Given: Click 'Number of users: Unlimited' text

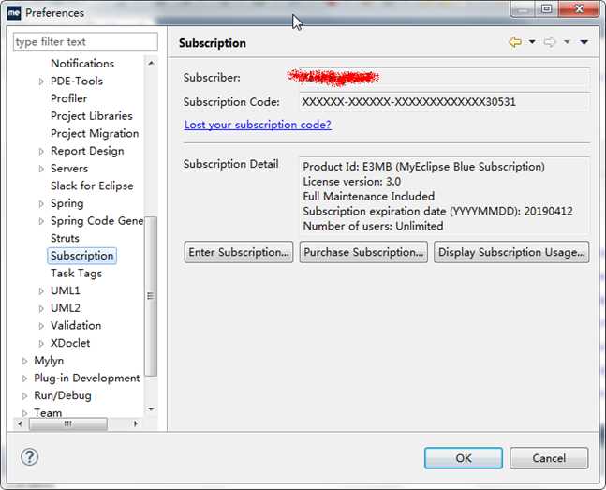Looking at the screenshot, I should [373, 226].
